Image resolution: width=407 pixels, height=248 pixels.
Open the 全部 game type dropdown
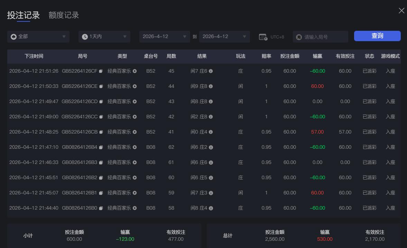38,36
